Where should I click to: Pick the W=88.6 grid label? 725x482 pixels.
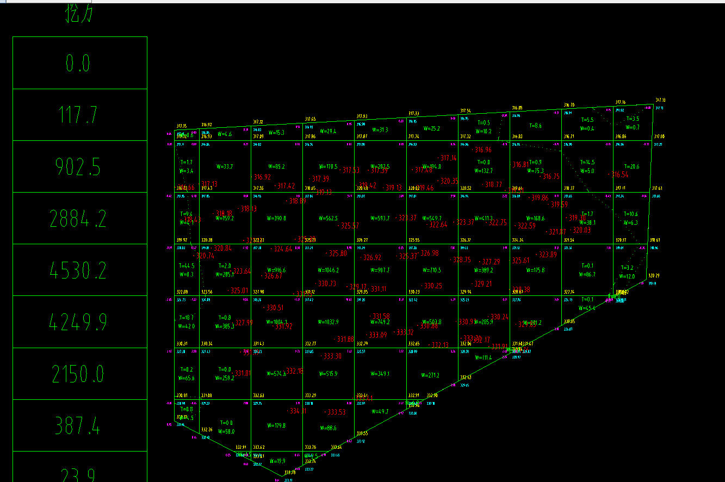point(328,428)
